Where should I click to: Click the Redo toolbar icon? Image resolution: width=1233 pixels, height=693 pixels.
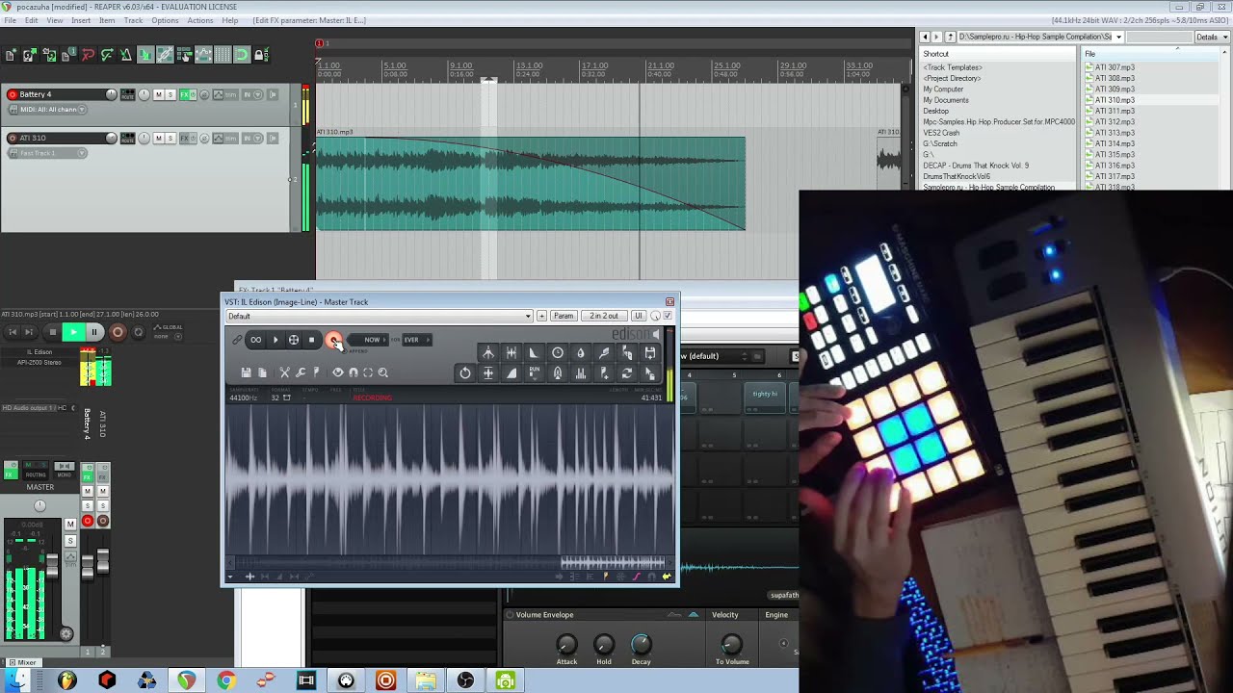point(107,55)
